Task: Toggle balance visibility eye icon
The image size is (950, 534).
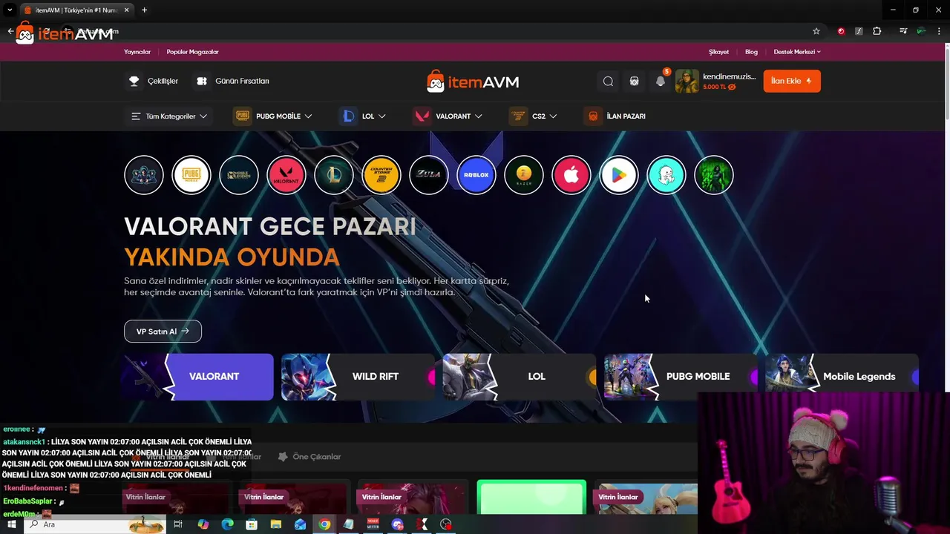Action: point(732,87)
